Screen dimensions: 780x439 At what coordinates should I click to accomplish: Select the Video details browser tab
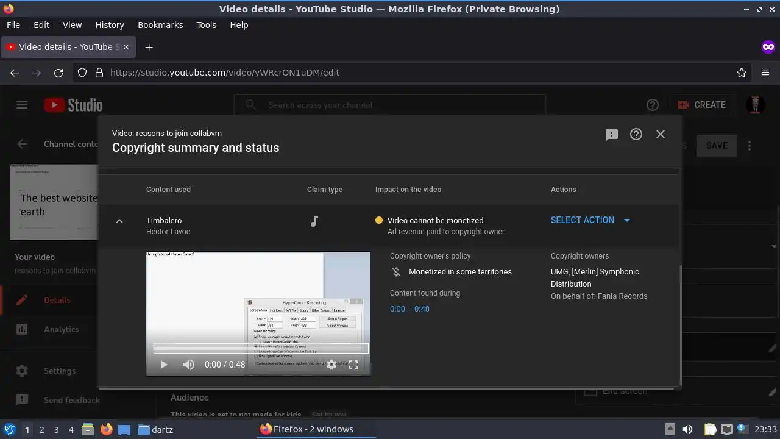68,47
